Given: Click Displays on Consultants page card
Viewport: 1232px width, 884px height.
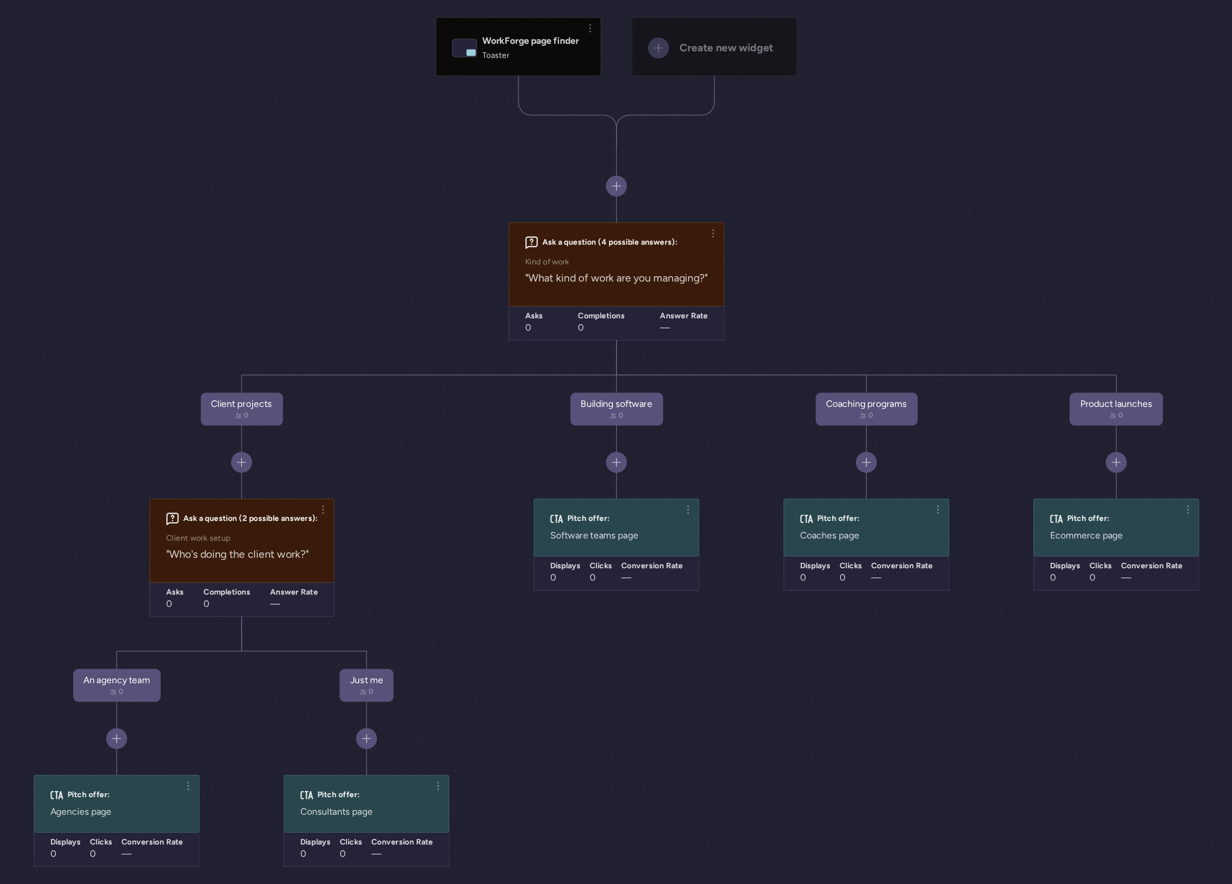Looking at the screenshot, I should [x=315, y=848].
